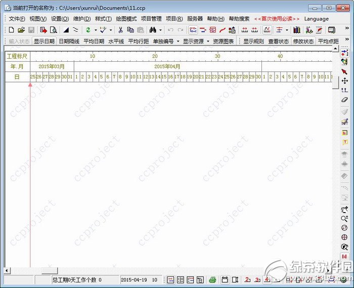Click the zoom-in magnifier in right toolbar
354x288 pixels.
(x=344, y=219)
